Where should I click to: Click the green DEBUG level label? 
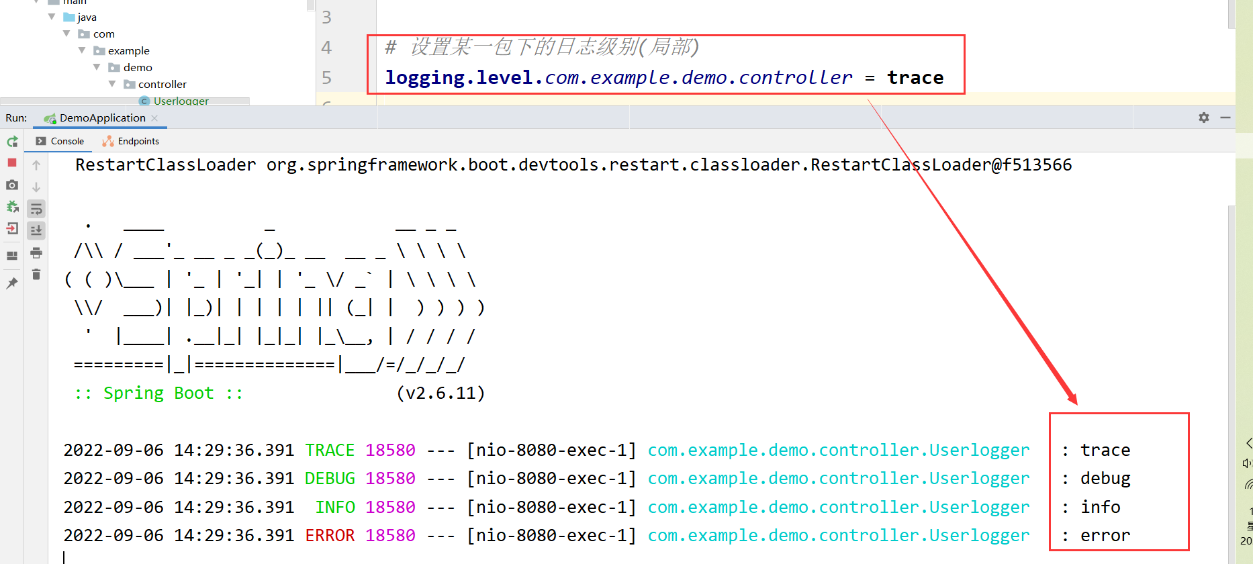[330, 478]
